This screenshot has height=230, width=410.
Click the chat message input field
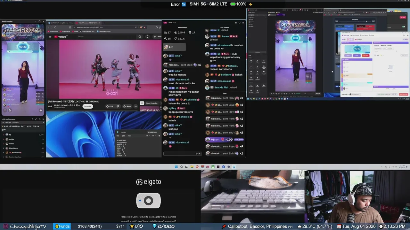182,154
